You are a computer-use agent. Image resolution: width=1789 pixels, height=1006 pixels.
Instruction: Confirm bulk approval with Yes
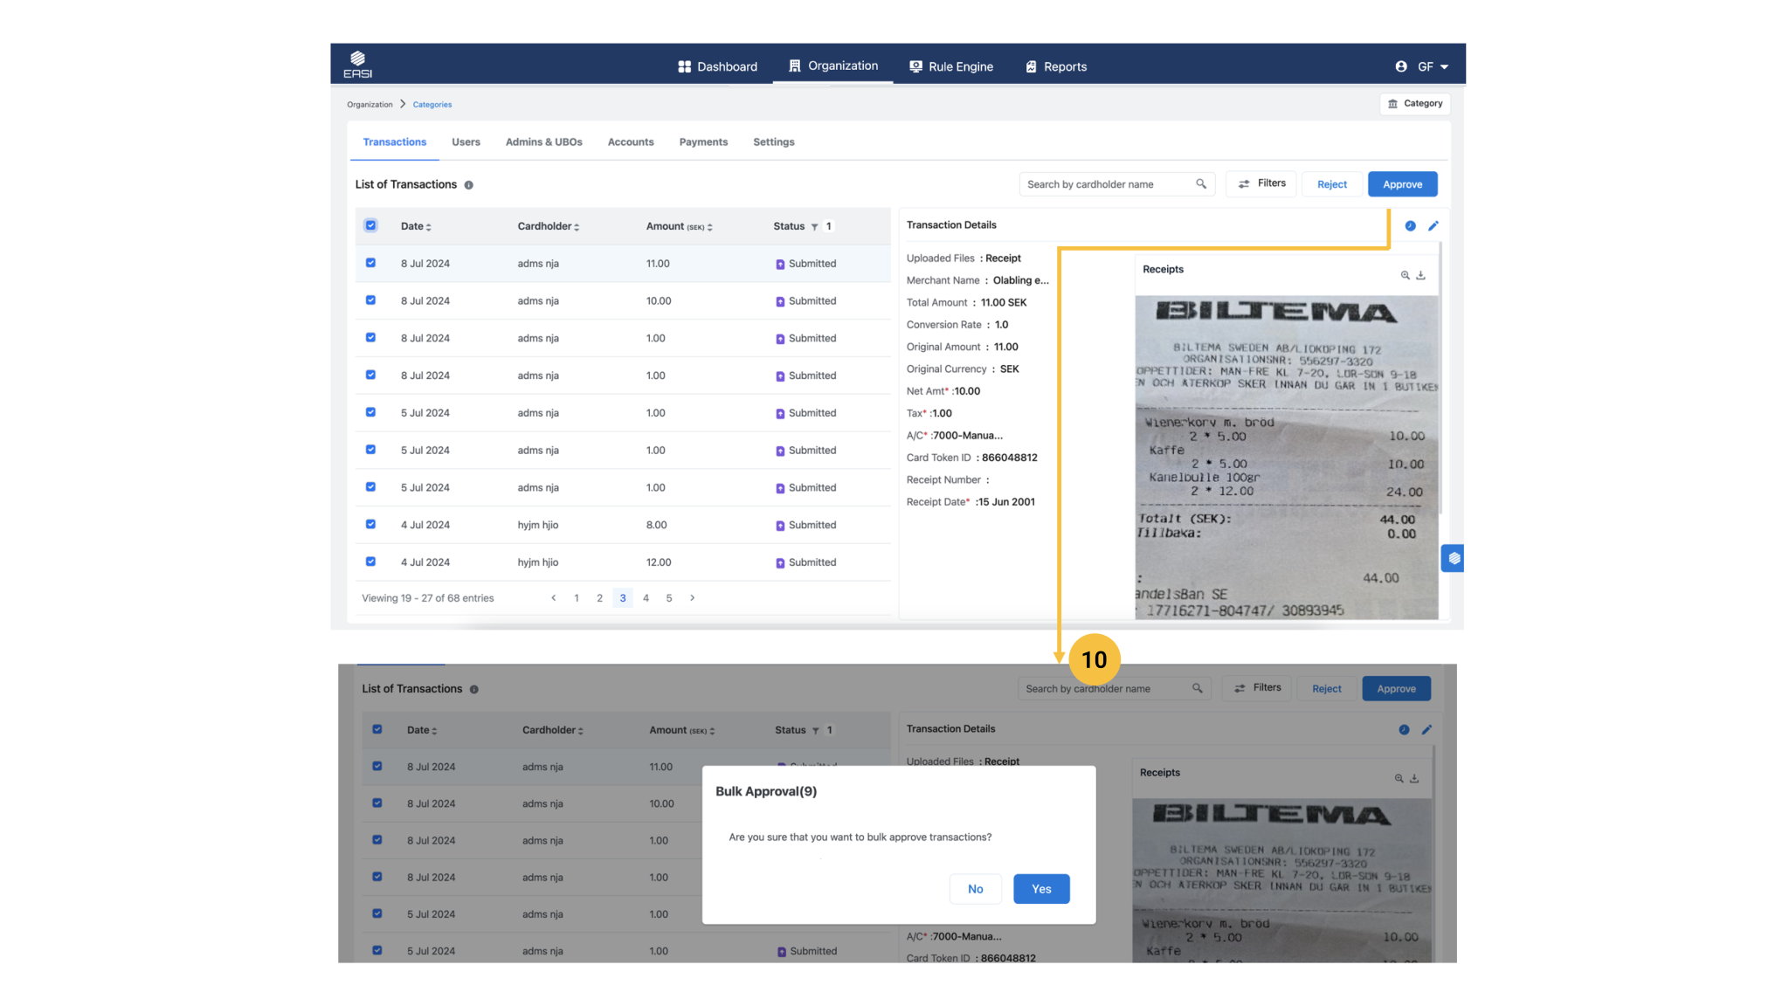[x=1040, y=889]
